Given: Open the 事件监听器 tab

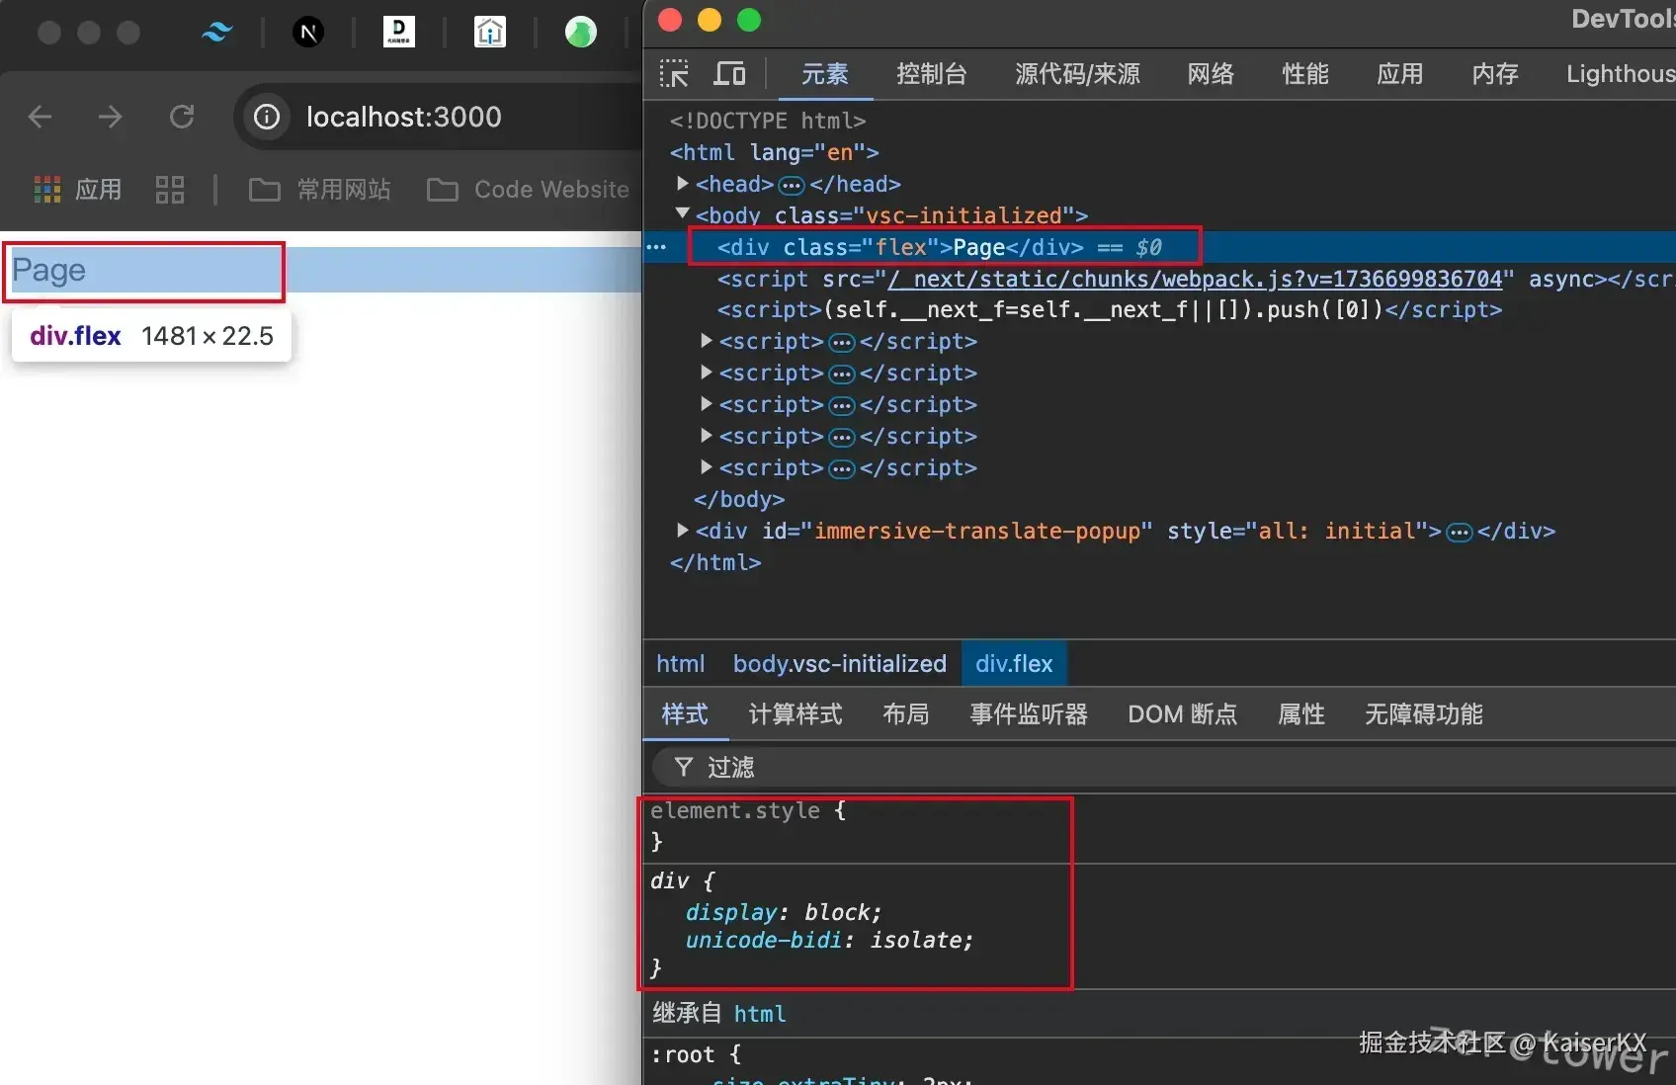Looking at the screenshot, I should pyautogui.click(x=1029, y=714).
